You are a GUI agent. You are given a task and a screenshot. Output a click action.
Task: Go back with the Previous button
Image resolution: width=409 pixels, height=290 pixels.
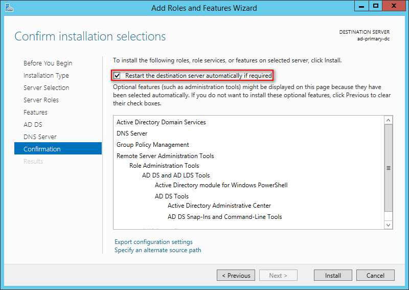(x=236, y=275)
